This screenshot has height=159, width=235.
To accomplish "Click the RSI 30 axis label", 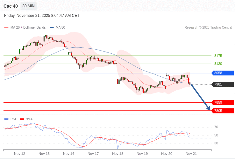I will click(x=216, y=143).
